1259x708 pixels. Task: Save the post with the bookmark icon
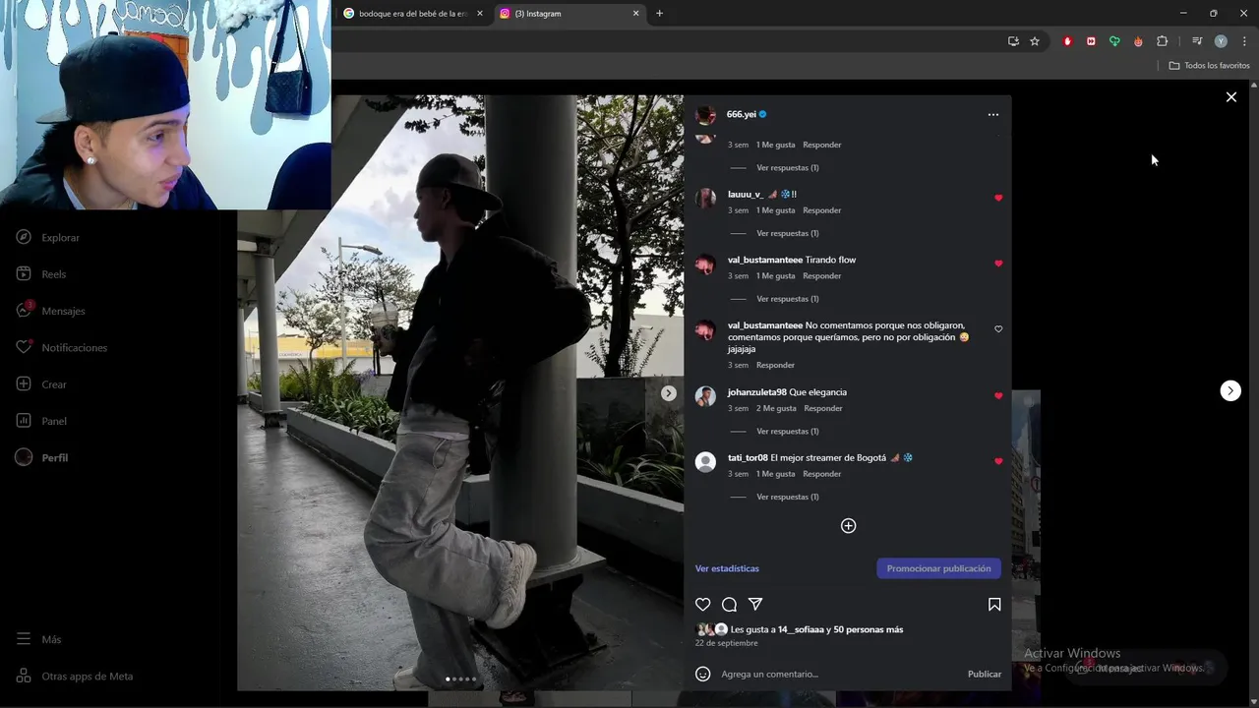[x=994, y=605]
